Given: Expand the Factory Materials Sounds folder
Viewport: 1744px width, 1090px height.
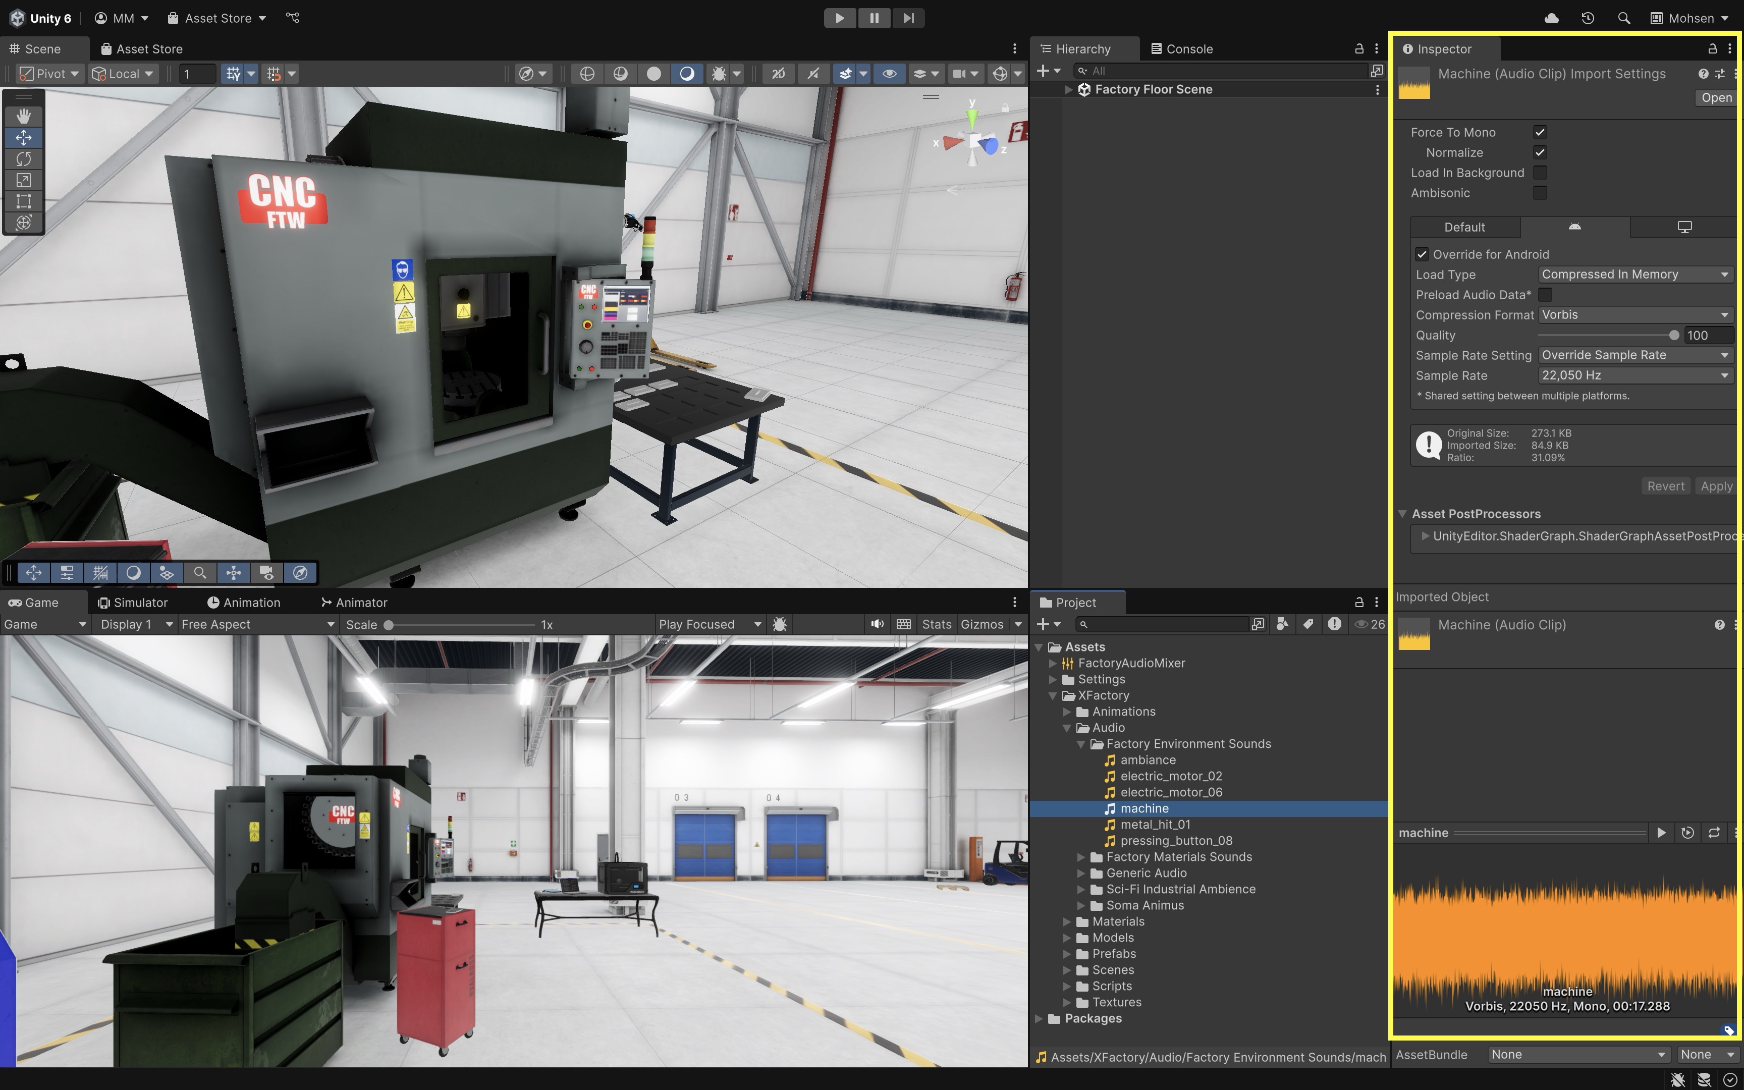Looking at the screenshot, I should click(1081, 857).
